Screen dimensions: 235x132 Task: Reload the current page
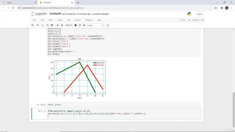tap(13, 8)
